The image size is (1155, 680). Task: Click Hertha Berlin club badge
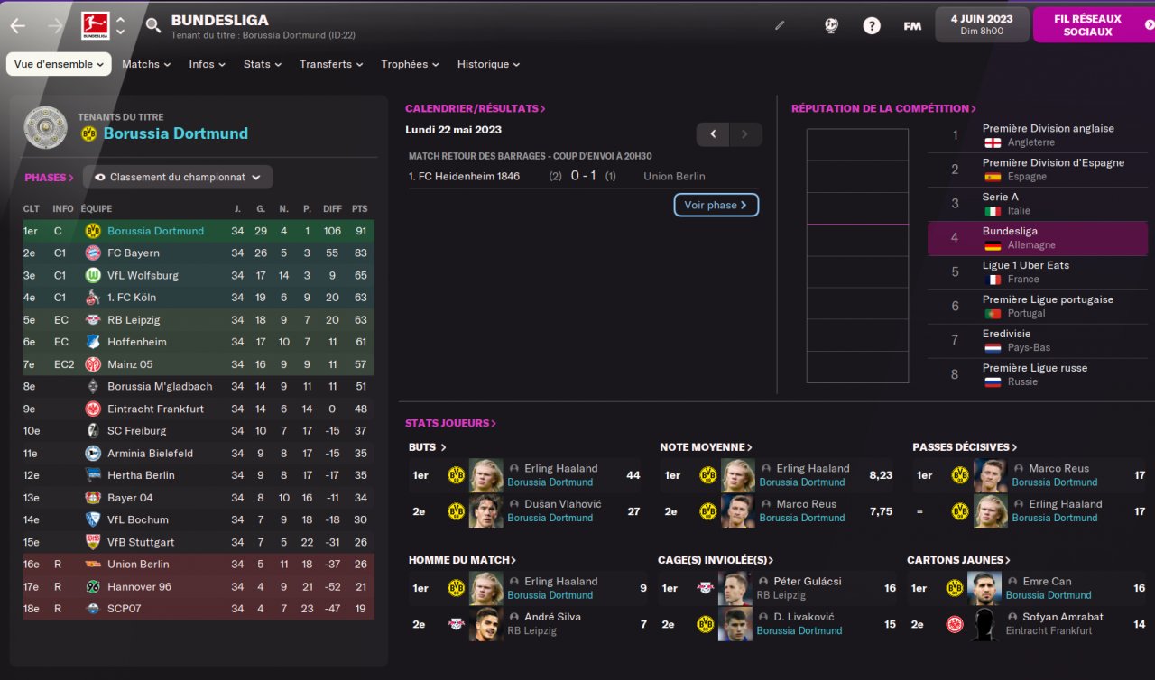tap(92, 475)
